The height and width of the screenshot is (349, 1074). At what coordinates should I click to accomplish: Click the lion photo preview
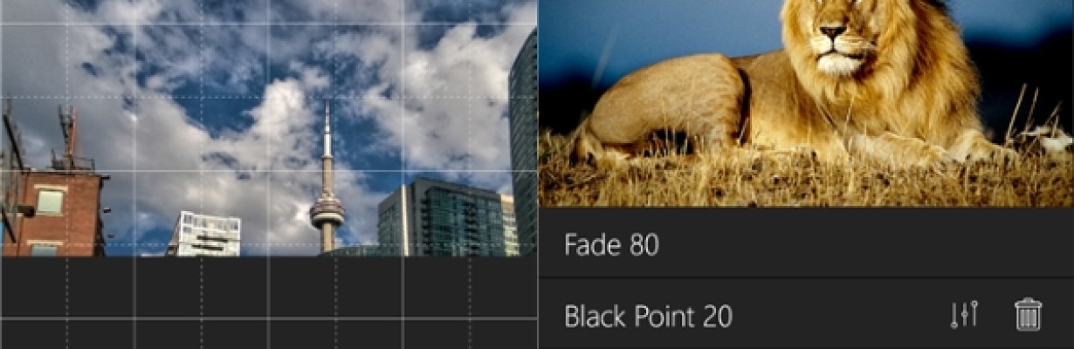click(806, 103)
